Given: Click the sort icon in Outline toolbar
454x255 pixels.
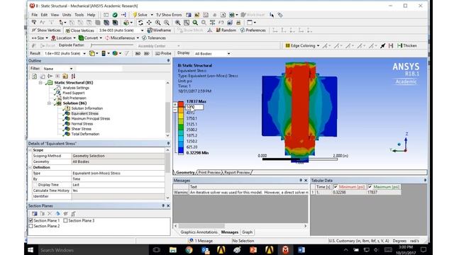Looking at the screenshot, I should pos(73,76).
